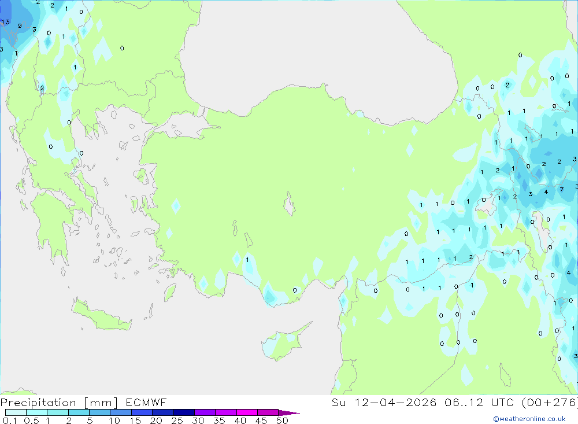This screenshot has height=424, width=578.
Task: Click the '13' precipitation value on the map
Action: coord(5,22)
